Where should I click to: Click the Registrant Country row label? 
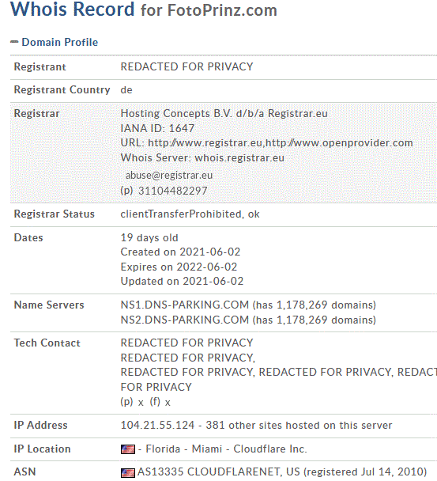[x=62, y=90]
